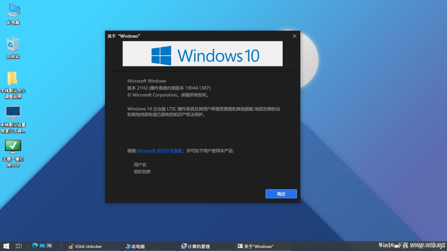Select the 回收站 recycle bin icon
The width and height of the screenshot is (447, 251).
(x=13, y=48)
